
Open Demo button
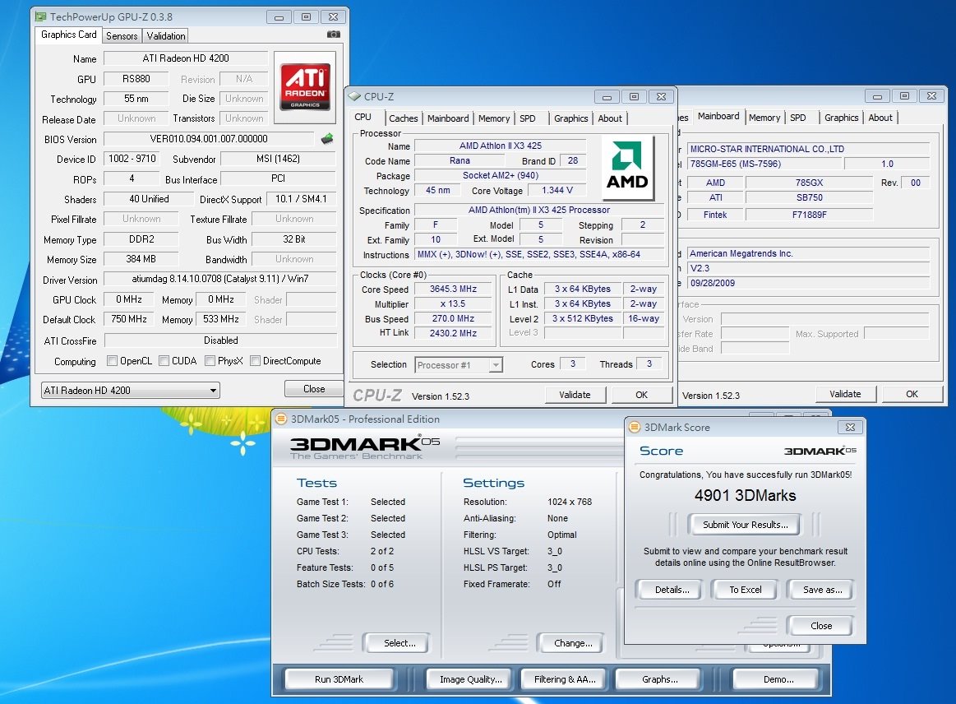pos(778,679)
